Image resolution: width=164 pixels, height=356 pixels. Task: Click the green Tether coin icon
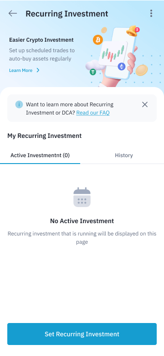92,72
